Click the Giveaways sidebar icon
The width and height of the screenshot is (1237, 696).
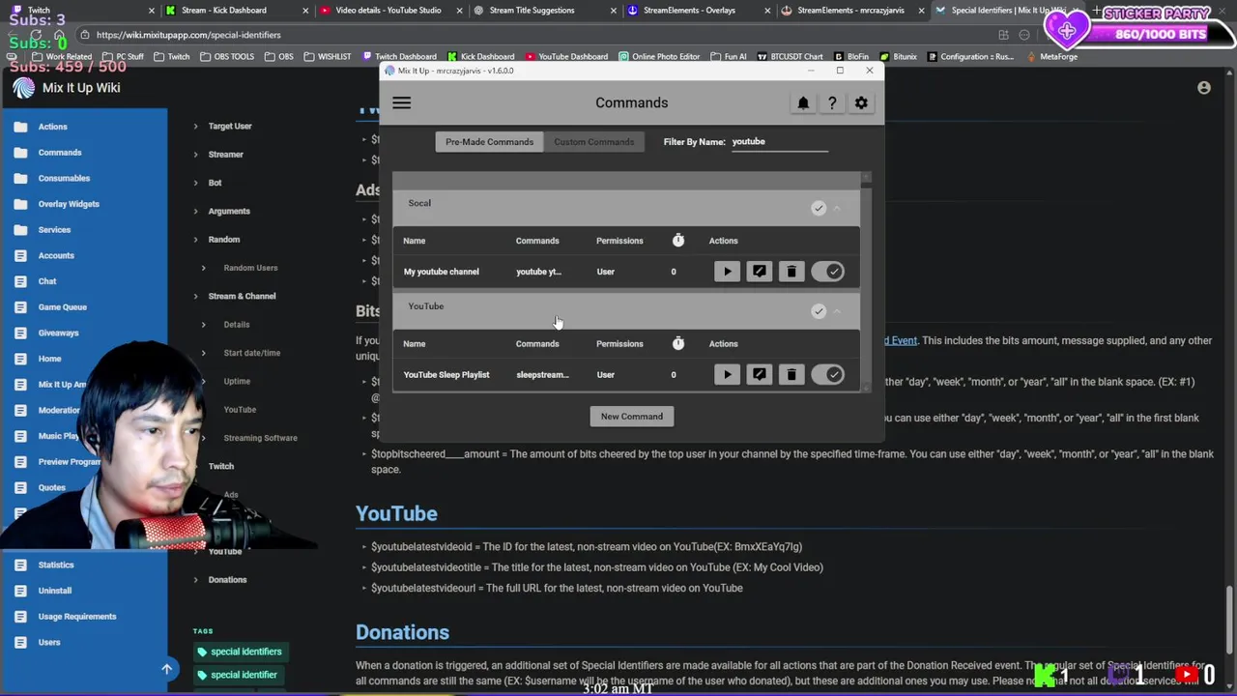(x=20, y=333)
